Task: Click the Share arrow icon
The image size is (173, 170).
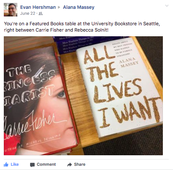Action: [69, 165]
